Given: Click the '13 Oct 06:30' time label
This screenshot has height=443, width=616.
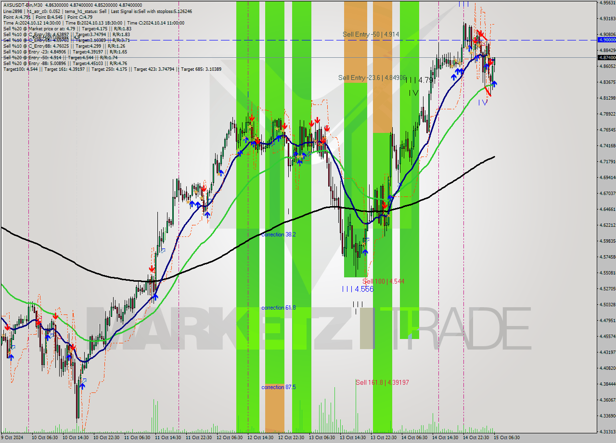Looking at the screenshot, I should (x=321, y=438).
